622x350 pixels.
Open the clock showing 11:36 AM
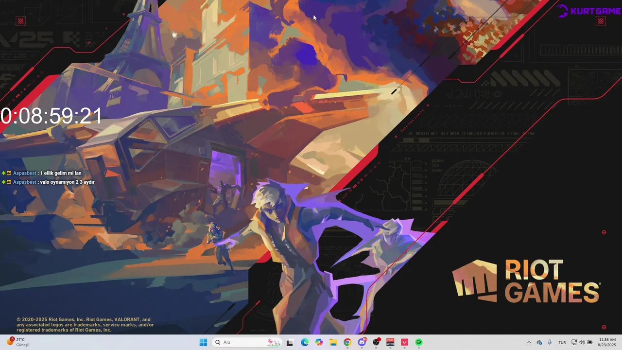tap(607, 342)
